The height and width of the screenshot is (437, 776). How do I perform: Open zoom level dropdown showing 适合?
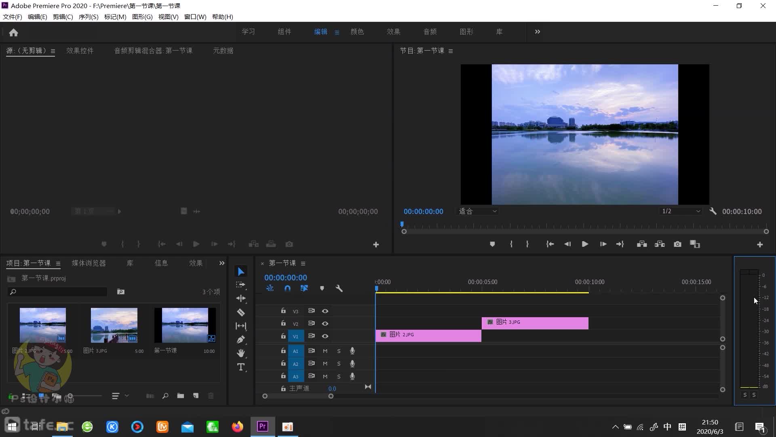[477, 211]
